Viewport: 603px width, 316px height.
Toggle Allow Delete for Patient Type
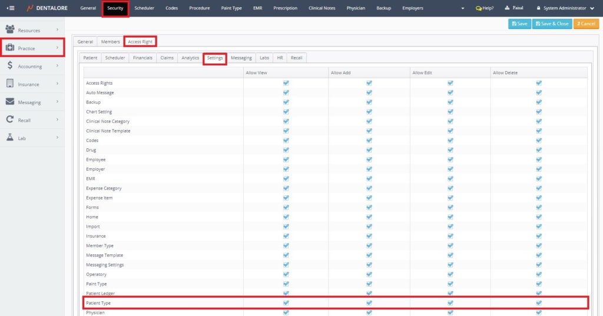pyautogui.click(x=539, y=303)
